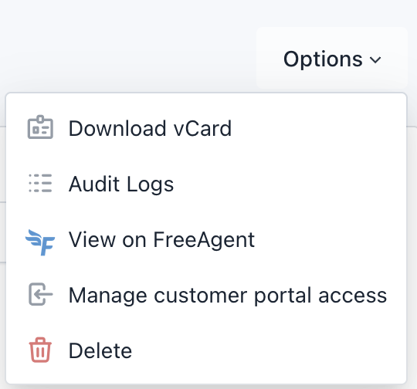
Task: Click the blue FreeAgent logo icon
Action: [40, 242]
